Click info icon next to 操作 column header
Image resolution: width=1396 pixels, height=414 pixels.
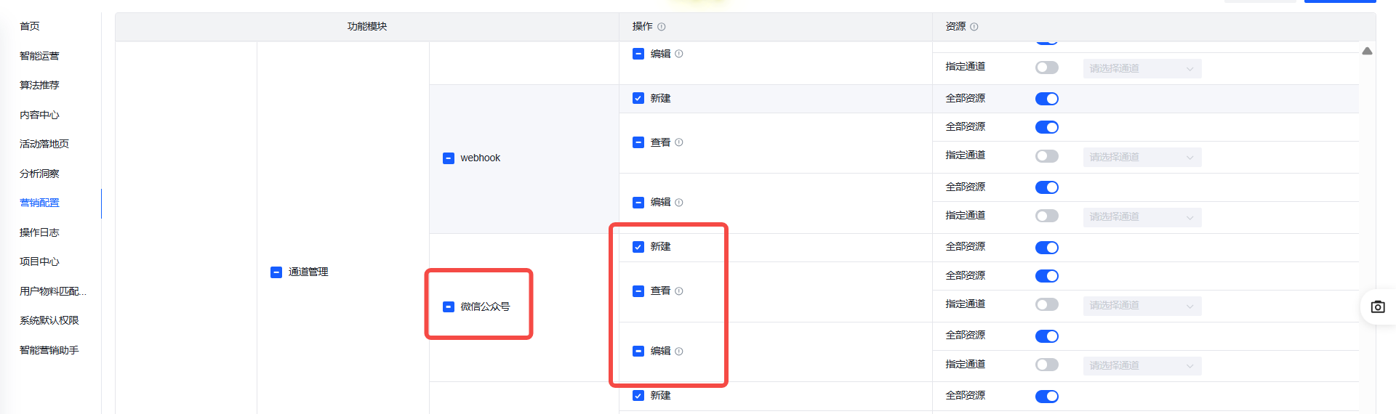click(x=662, y=27)
